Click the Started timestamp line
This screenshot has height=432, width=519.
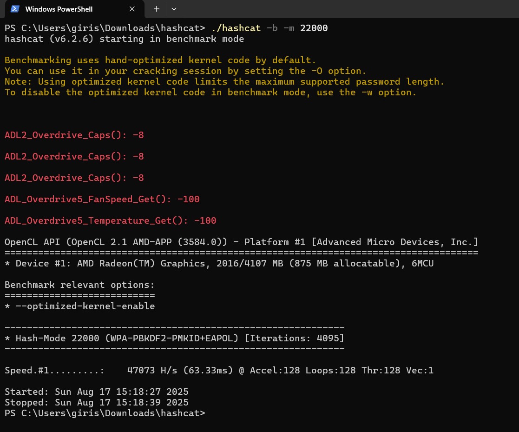(96, 392)
